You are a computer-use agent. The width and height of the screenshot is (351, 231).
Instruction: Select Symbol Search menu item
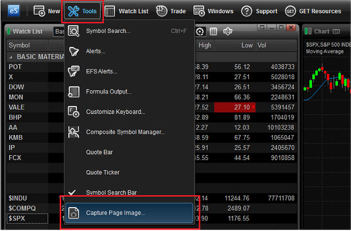129,31
